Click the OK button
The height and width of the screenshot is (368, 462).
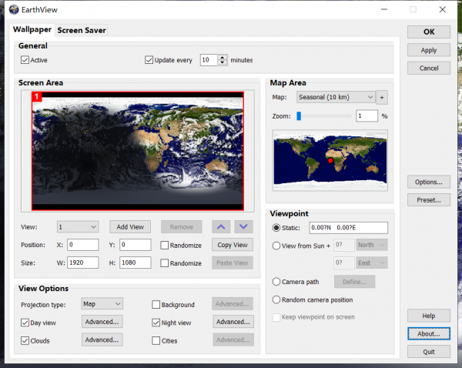pyautogui.click(x=429, y=32)
